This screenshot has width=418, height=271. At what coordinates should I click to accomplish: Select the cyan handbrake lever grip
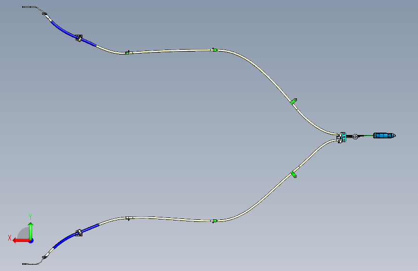click(384, 135)
